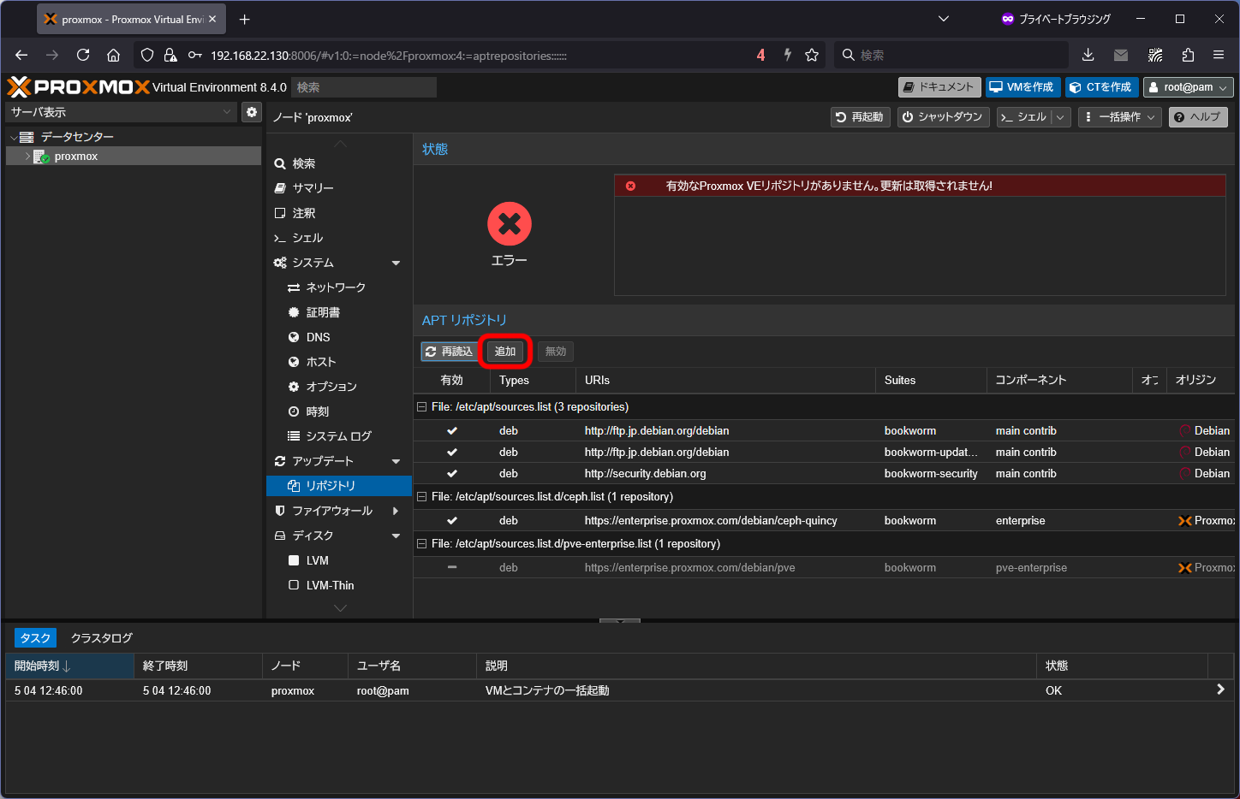The image size is (1240, 799).
Task: Open the シェル button in node toolbar
Action: (x=1023, y=117)
